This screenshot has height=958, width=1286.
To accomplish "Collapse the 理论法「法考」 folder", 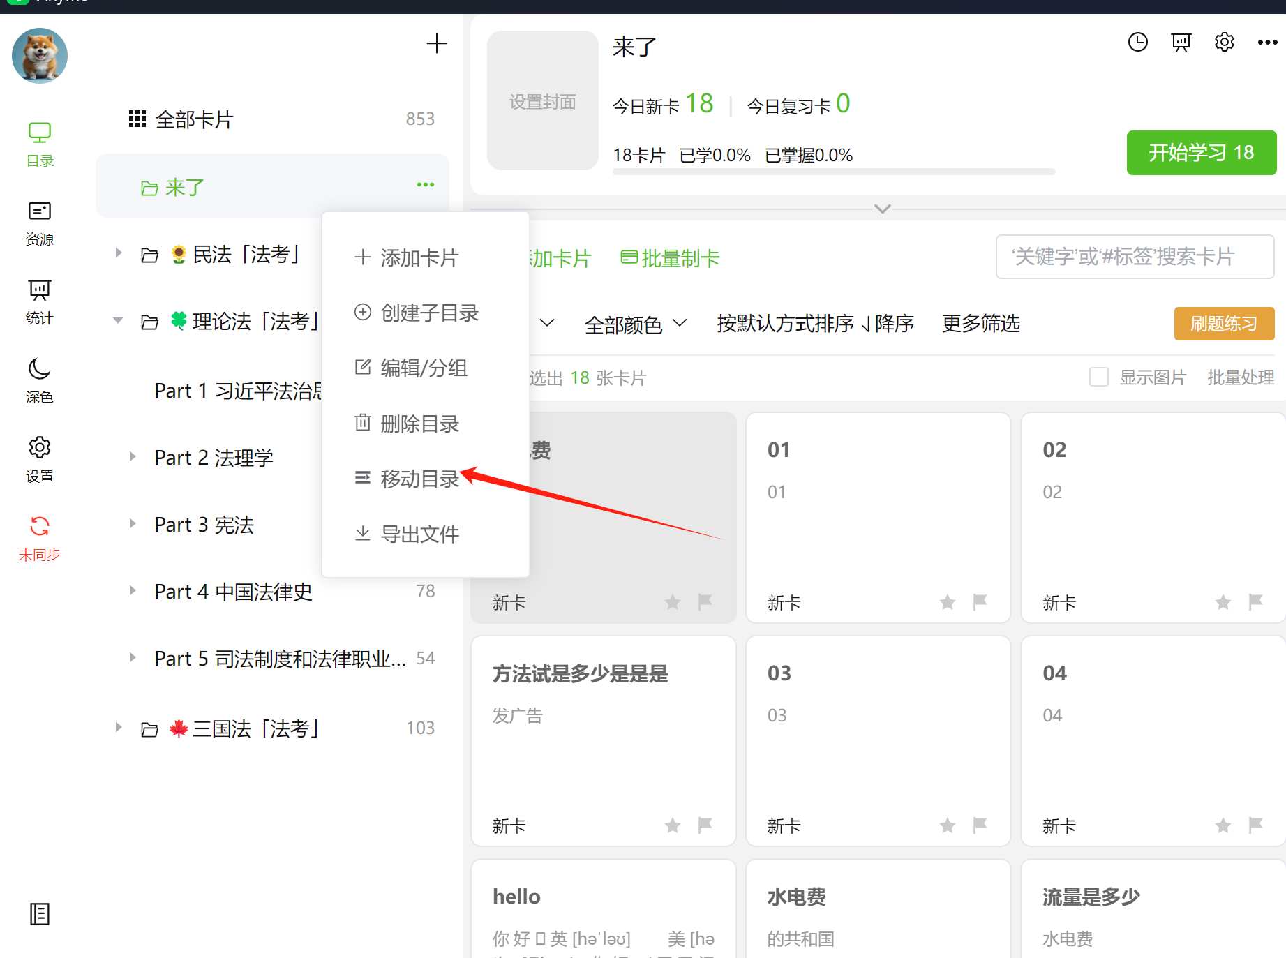I will point(119,321).
